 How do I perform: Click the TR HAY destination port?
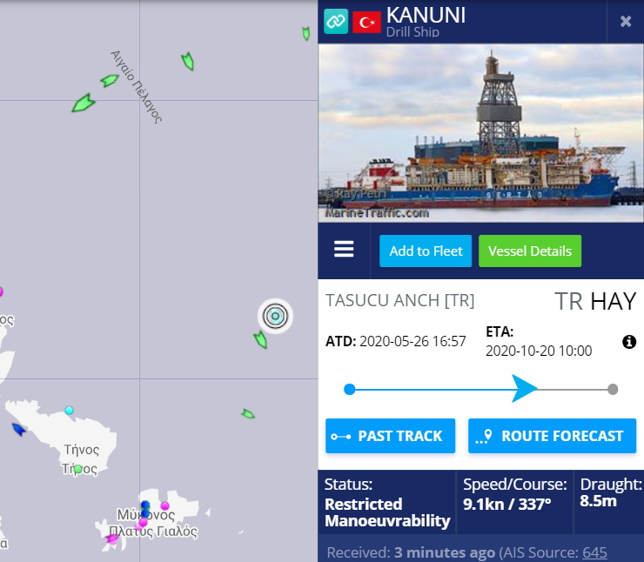(595, 301)
